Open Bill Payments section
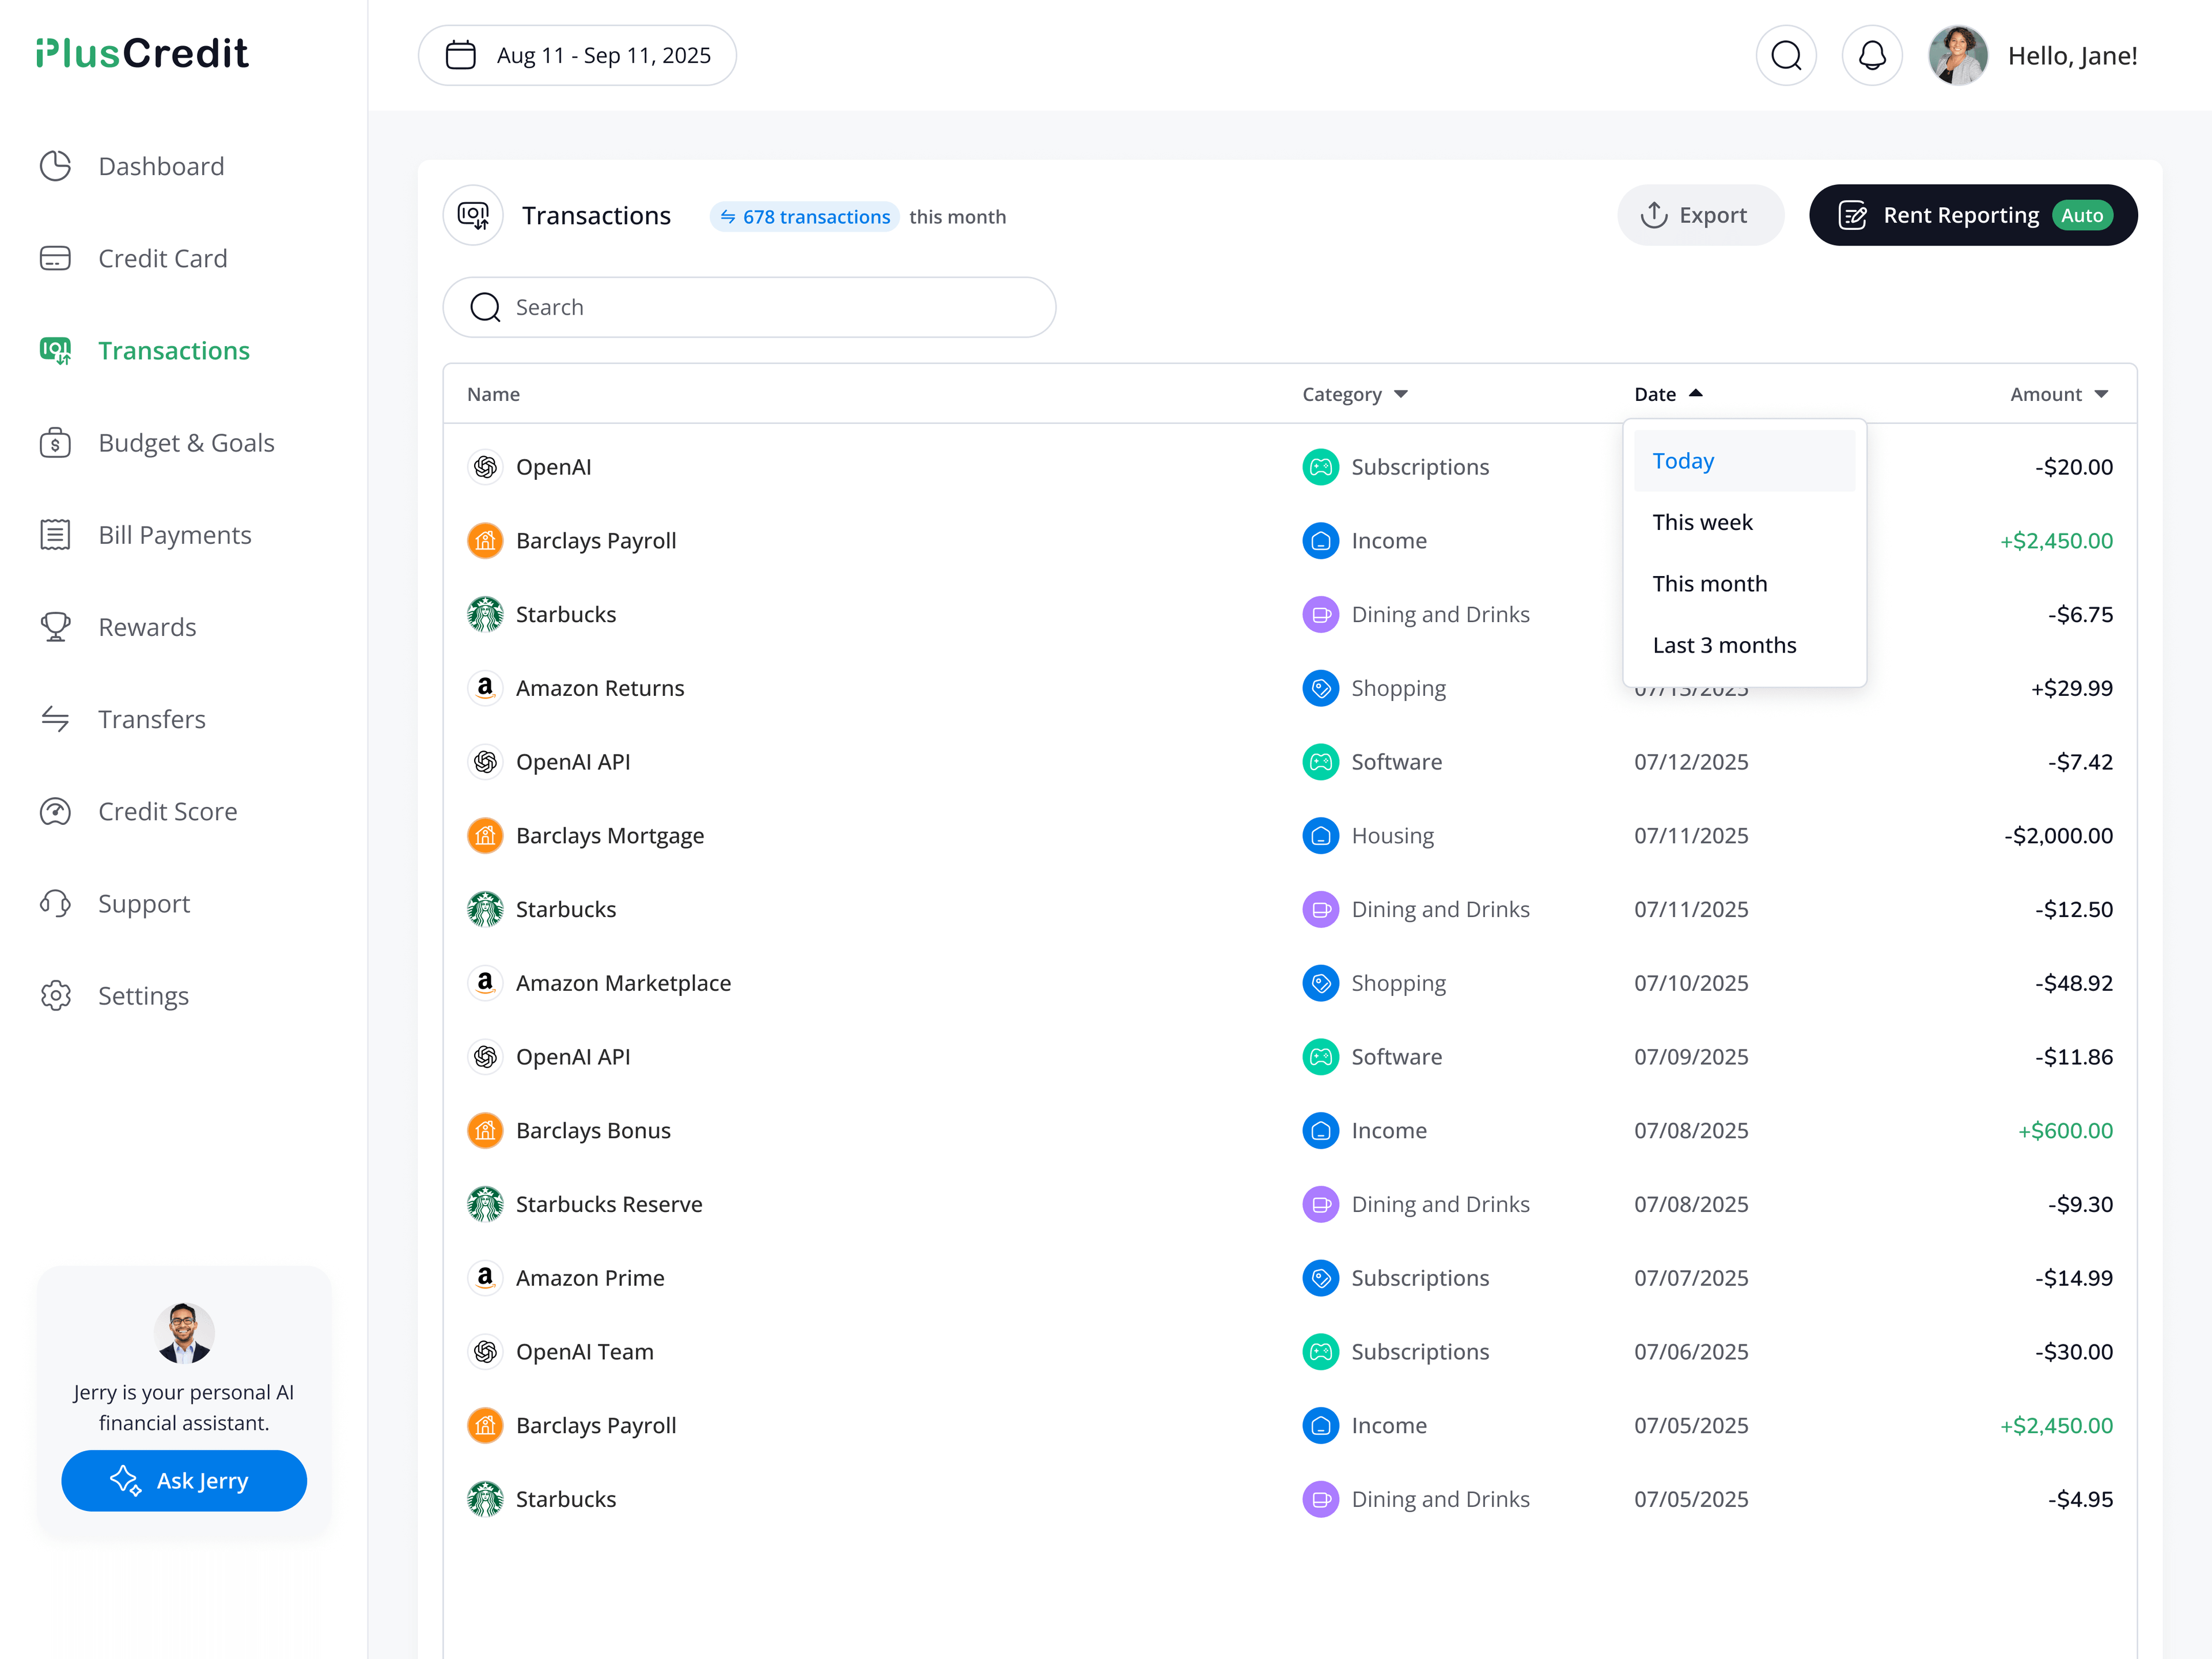This screenshot has width=2212, height=1659. (x=145, y=535)
